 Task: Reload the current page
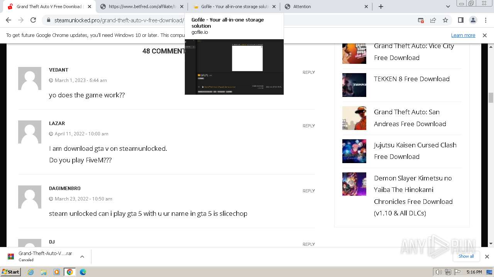pyautogui.click(x=33, y=20)
